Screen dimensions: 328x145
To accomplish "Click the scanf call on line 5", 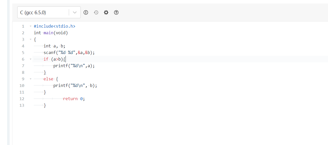I will (x=69, y=52).
